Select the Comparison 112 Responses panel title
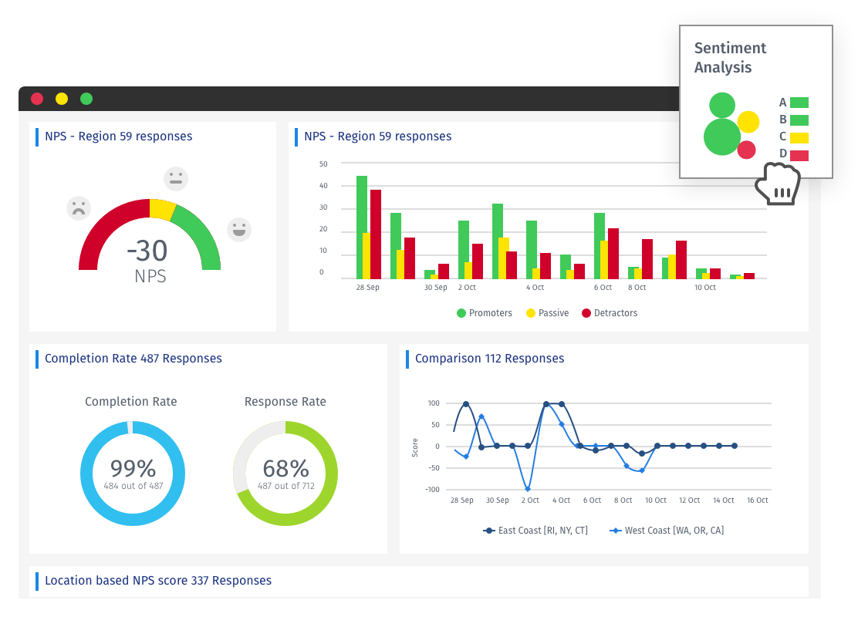858x617 pixels. pyautogui.click(x=489, y=359)
